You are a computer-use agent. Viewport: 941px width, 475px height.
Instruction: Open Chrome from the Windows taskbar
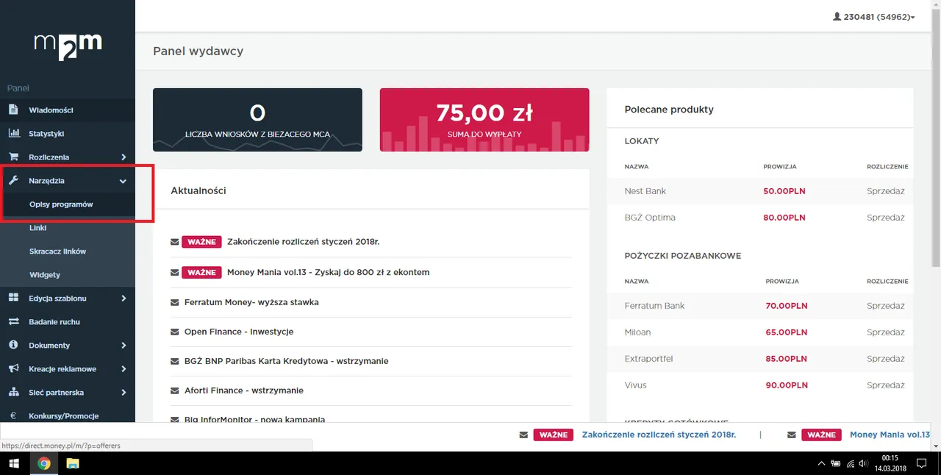(43, 463)
